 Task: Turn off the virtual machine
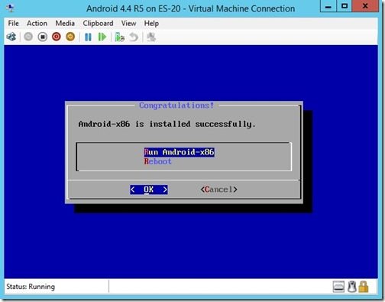point(43,37)
